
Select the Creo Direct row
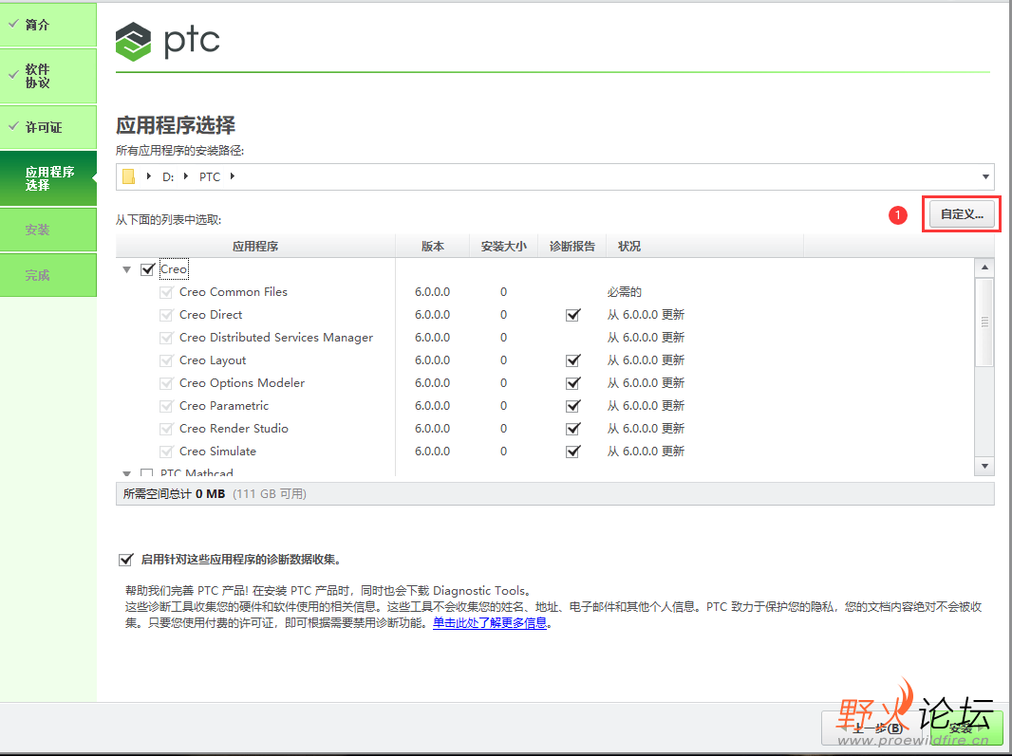(545, 315)
